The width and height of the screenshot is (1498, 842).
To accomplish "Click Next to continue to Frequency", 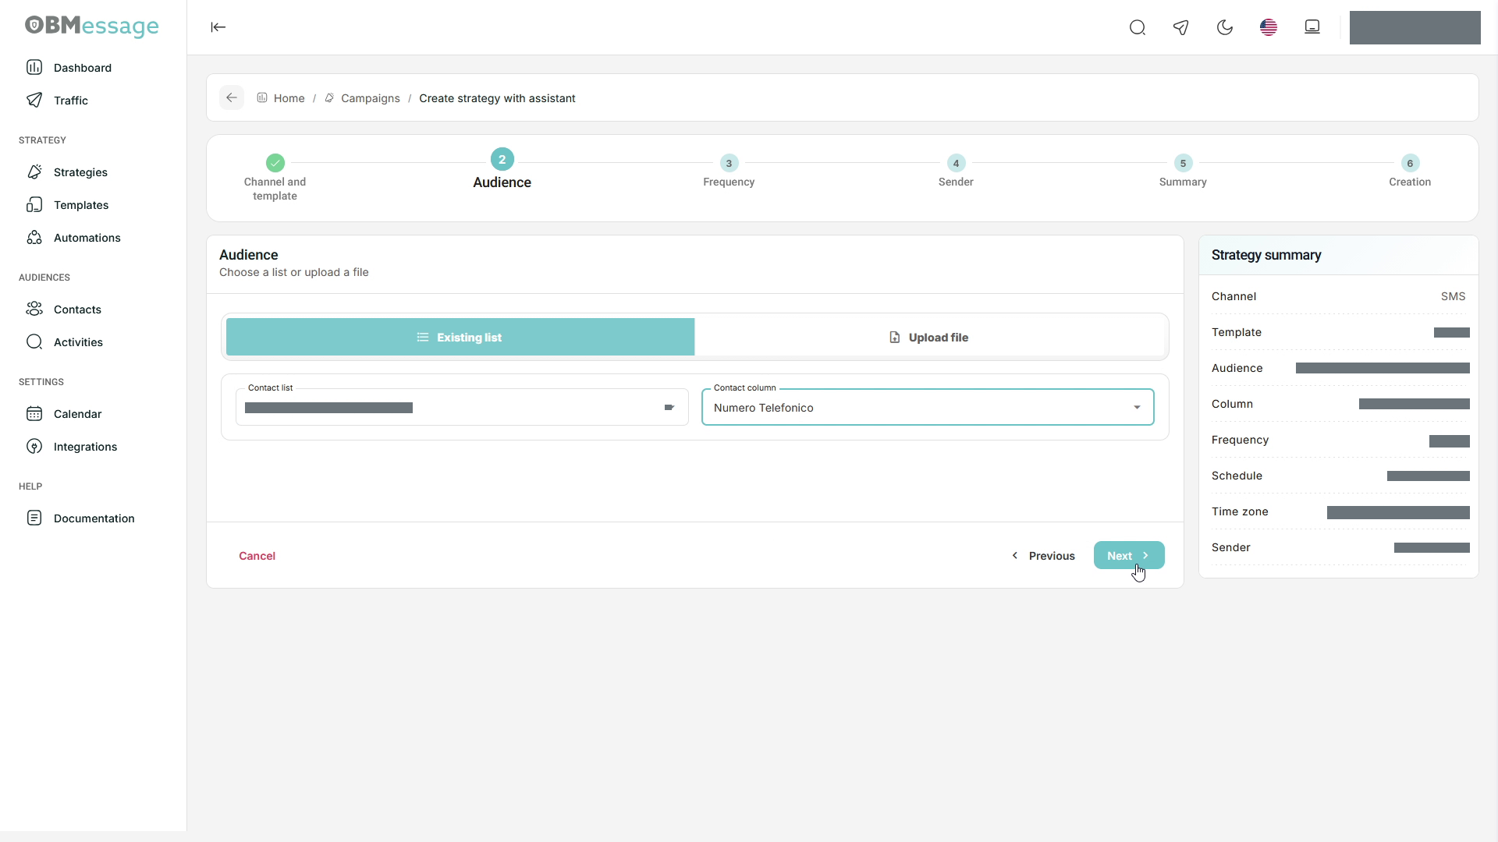I will [1129, 555].
